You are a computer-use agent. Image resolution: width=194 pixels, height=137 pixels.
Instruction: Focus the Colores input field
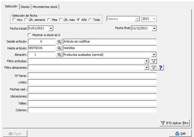[92, 110]
